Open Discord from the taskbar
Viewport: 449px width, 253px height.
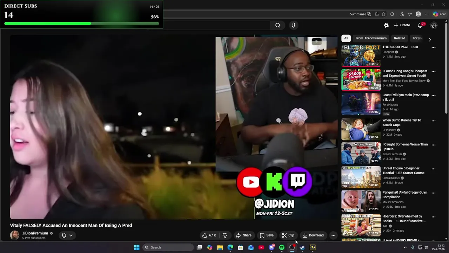pyautogui.click(x=272, y=247)
